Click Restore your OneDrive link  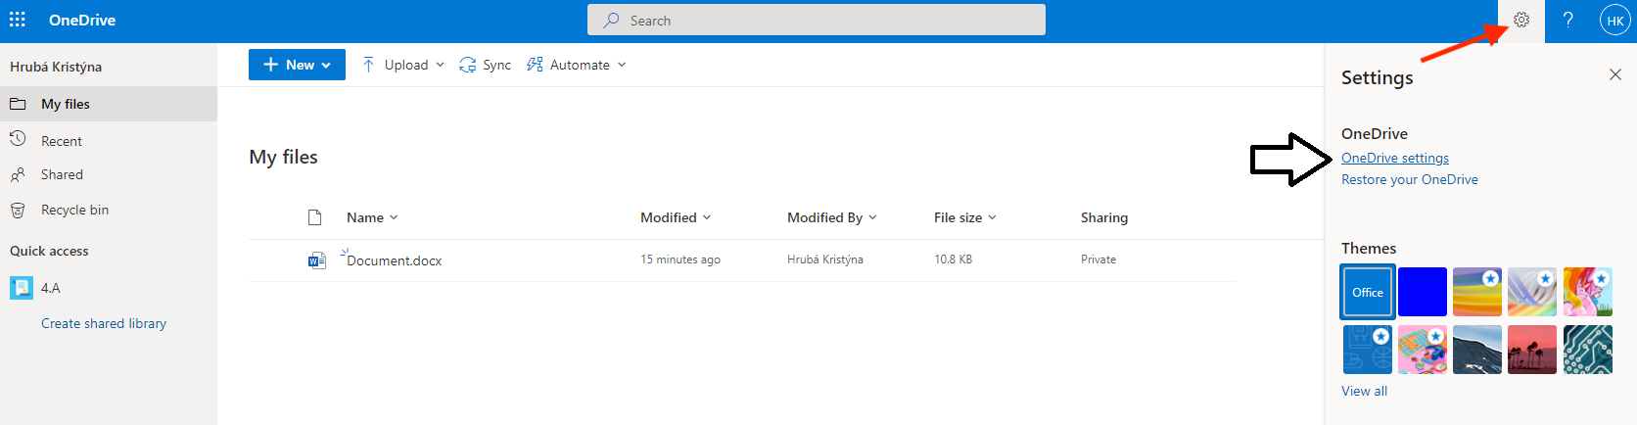point(1409,179)
